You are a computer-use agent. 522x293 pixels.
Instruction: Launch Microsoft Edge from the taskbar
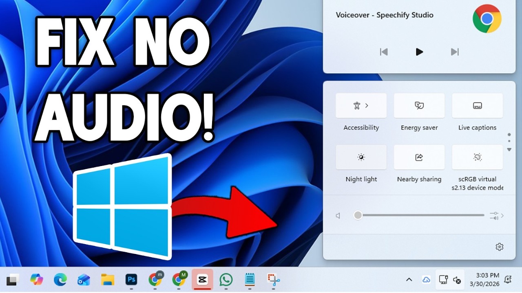60,279
